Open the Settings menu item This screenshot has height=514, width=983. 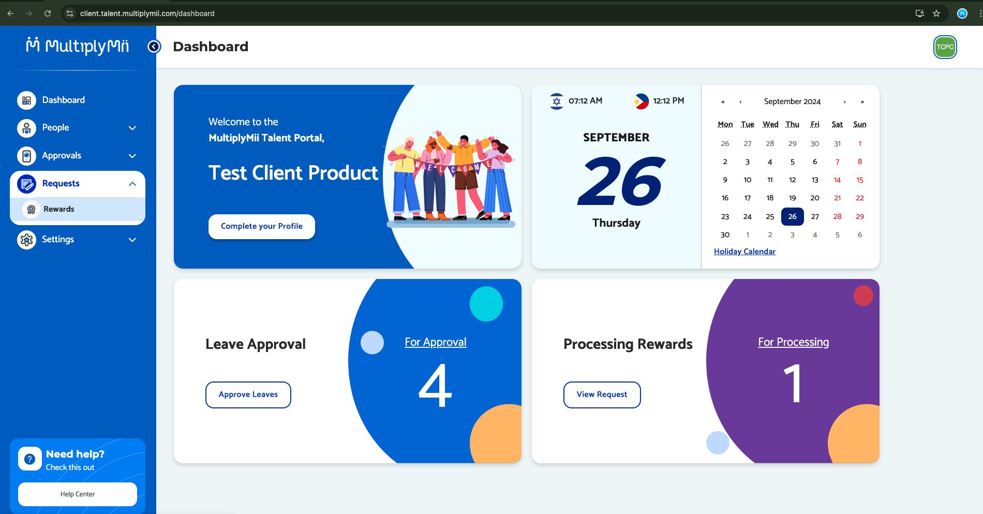(58, 239)
